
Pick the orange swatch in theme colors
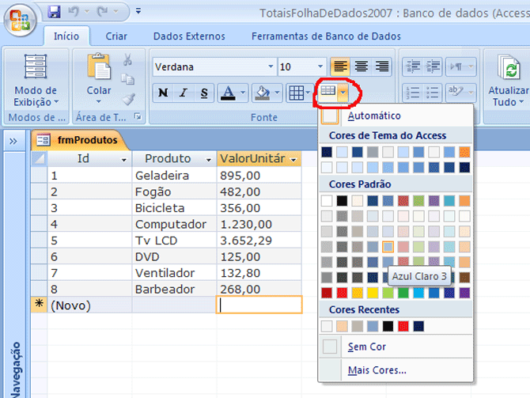(x=464, y=152)
